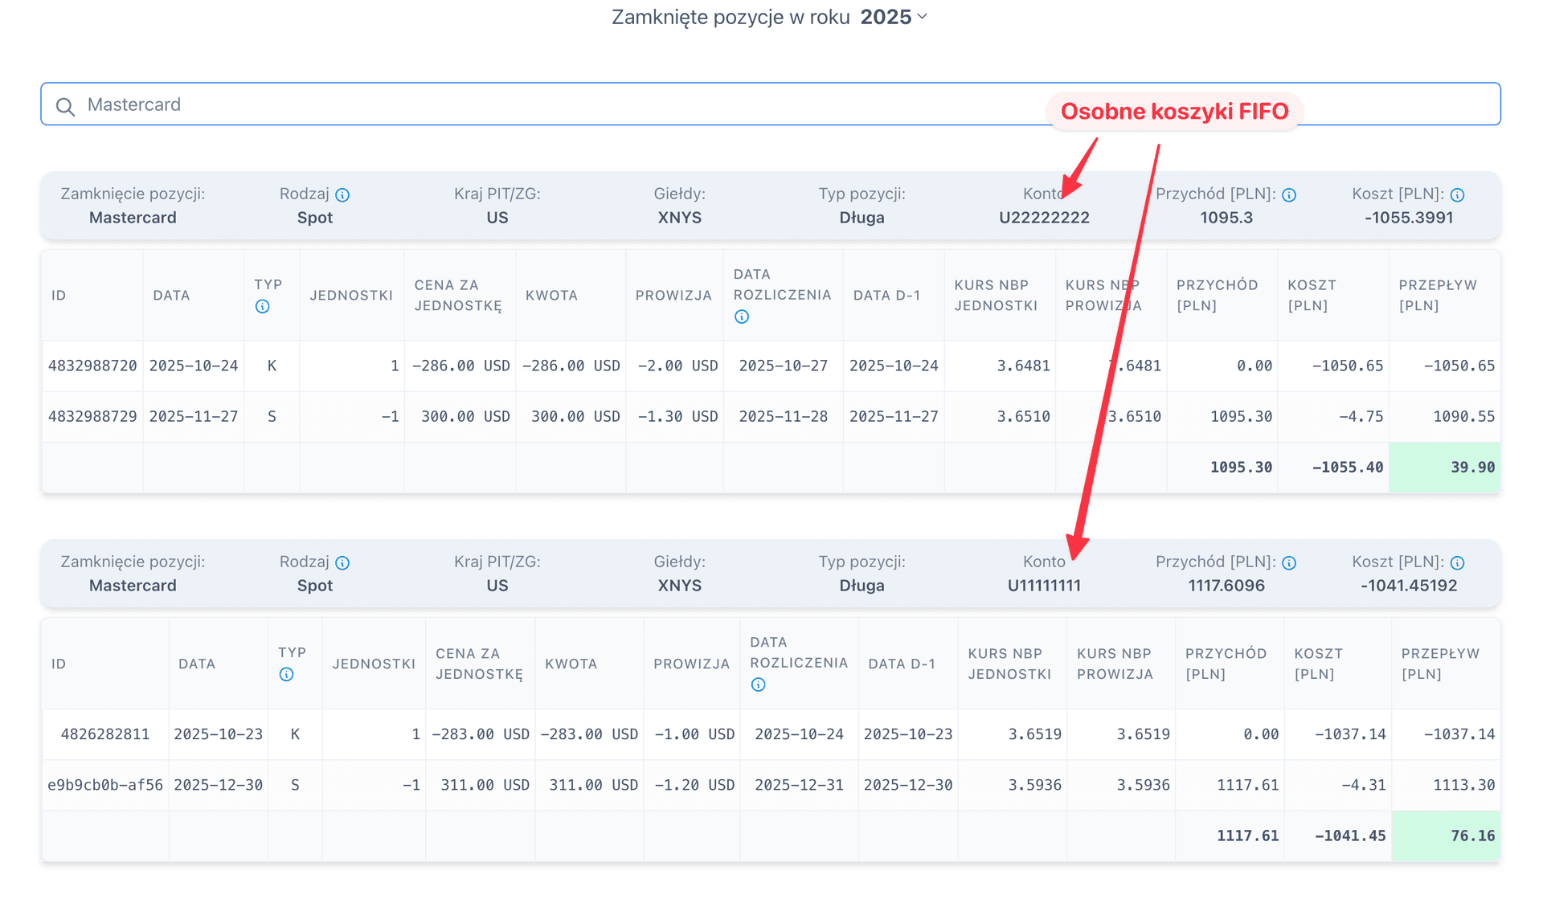Click the search magnifier icon
This screenshot has width=1543, height=899.
(65, 106)
